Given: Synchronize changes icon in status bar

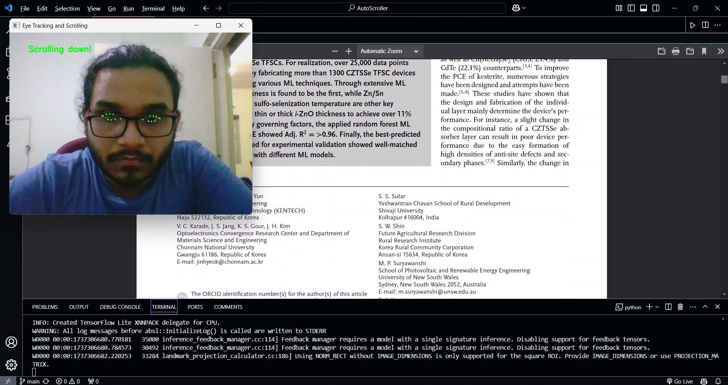Looking at the screenshot, I should pos(46,381).
